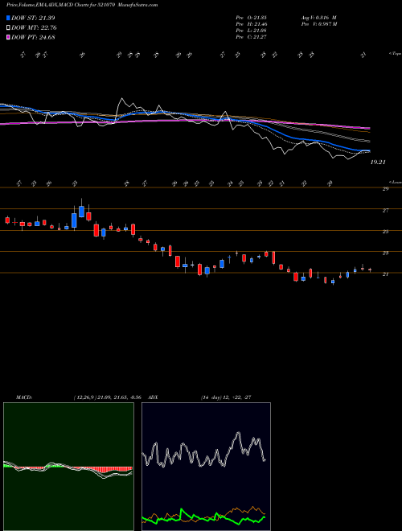This screenshot has width=402, height=531.
Task: Click the white DOW MT legend square
Action: click(x=8, y=28)
